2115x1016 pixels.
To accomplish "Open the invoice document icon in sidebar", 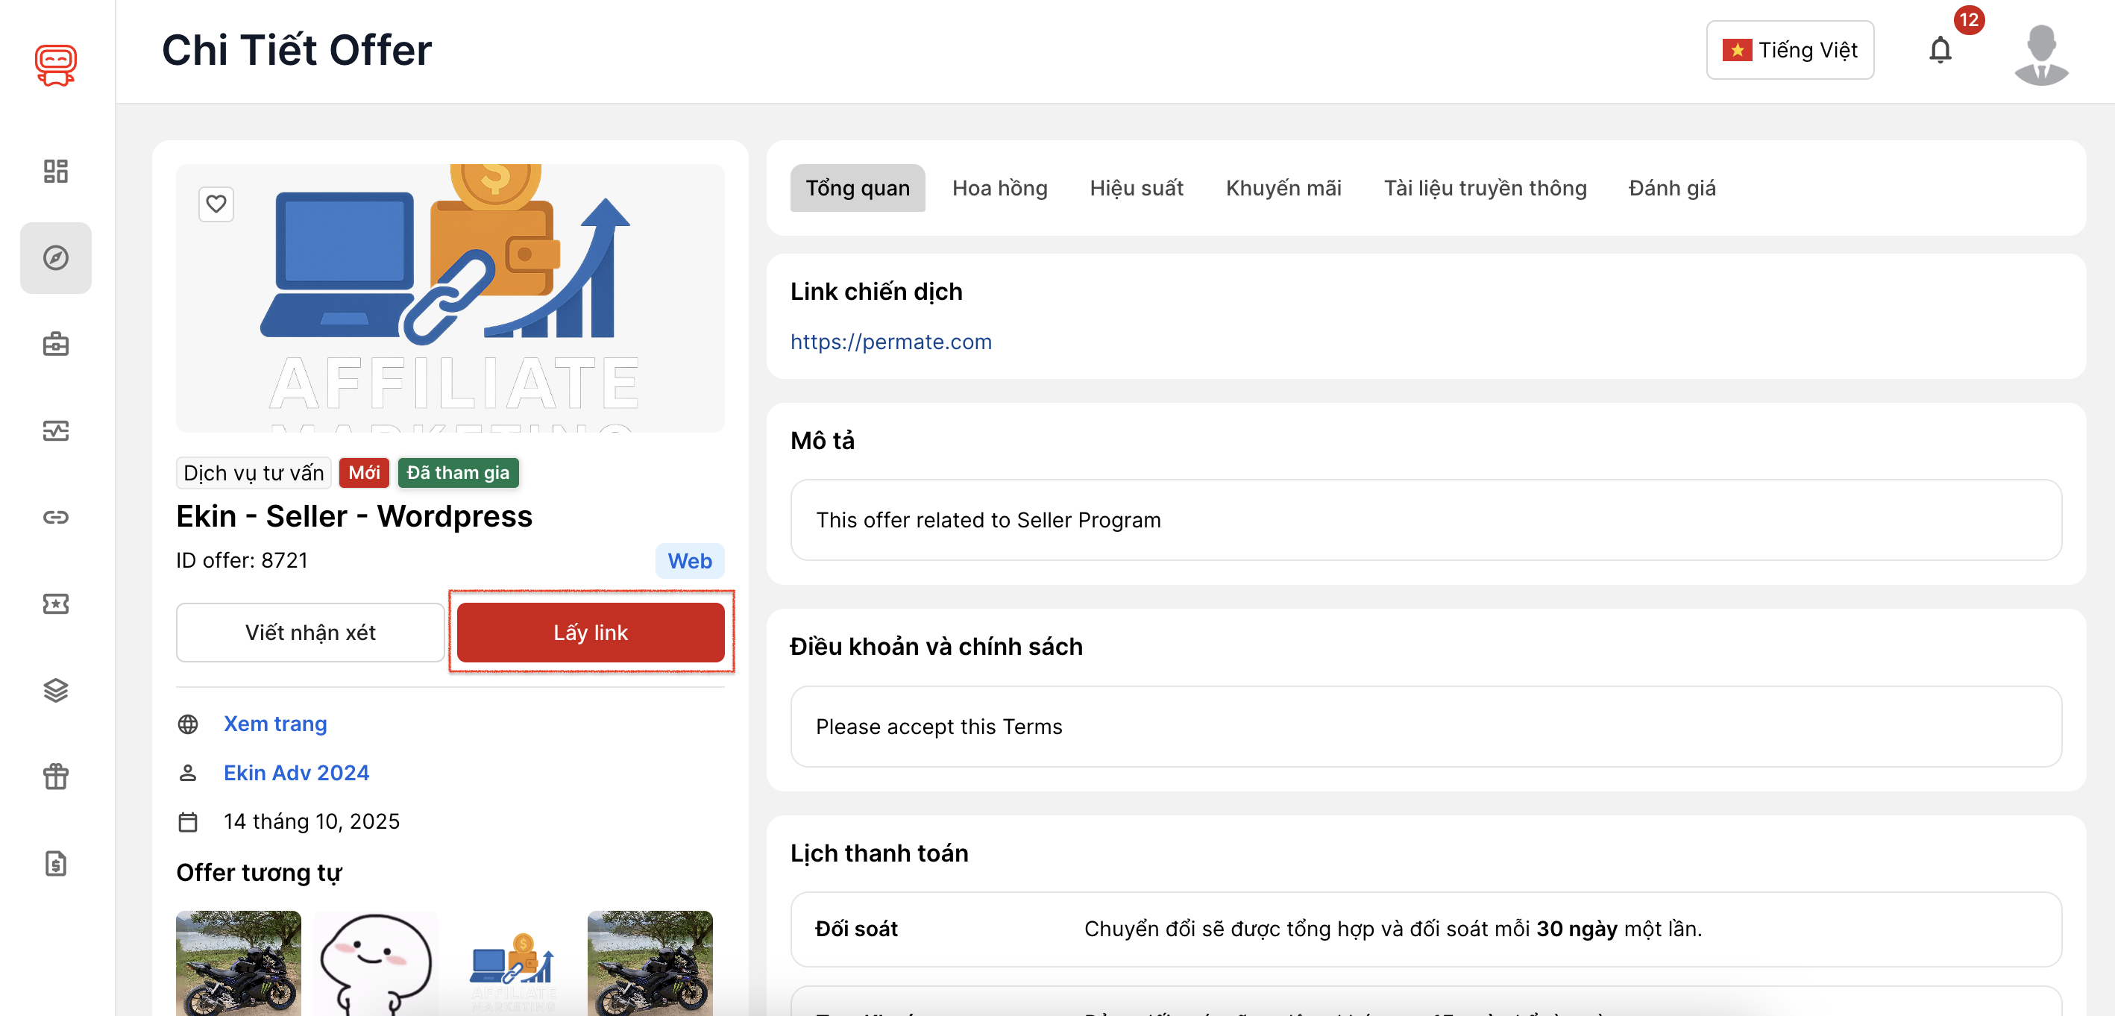I will 56,863.
